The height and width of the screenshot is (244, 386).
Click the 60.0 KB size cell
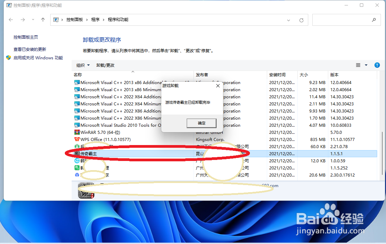318,147
